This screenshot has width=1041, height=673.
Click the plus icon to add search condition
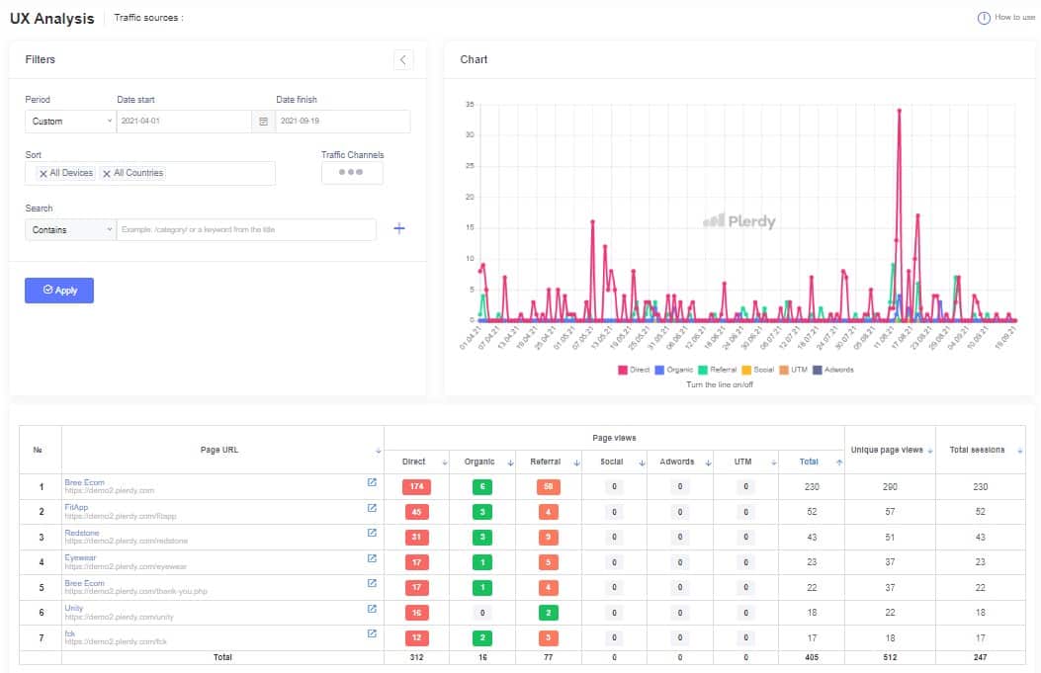399,229
